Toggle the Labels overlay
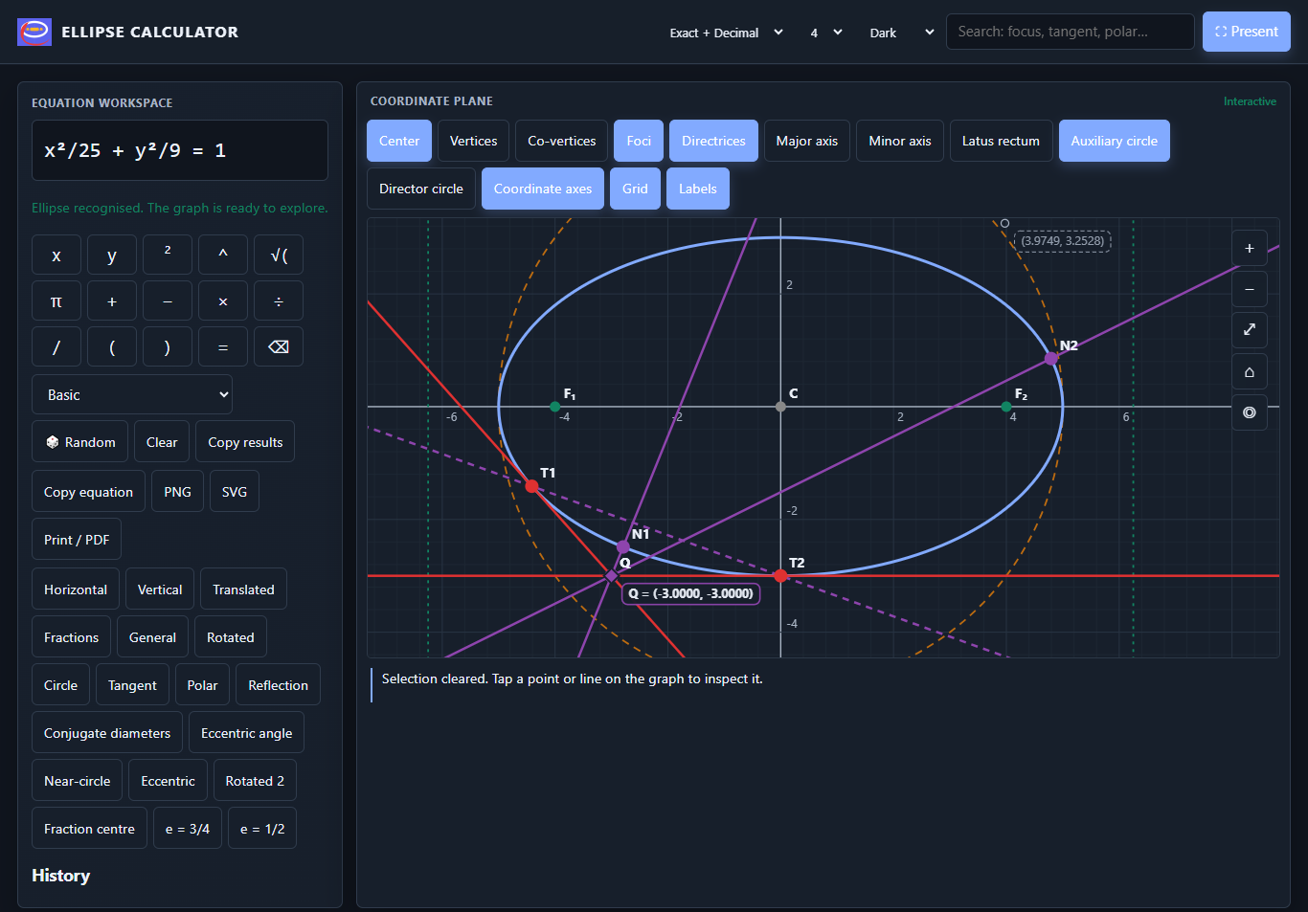This screenshot has height=912, width=1308. point(698,189)
